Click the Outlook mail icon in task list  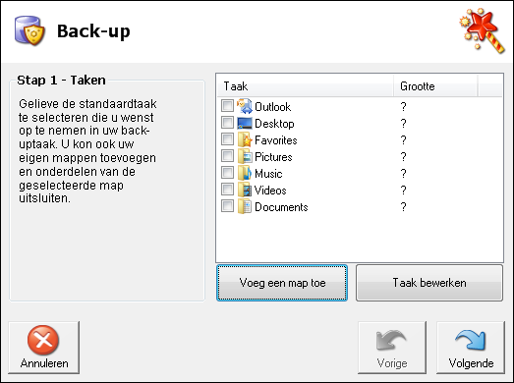(x=245, y=106)
